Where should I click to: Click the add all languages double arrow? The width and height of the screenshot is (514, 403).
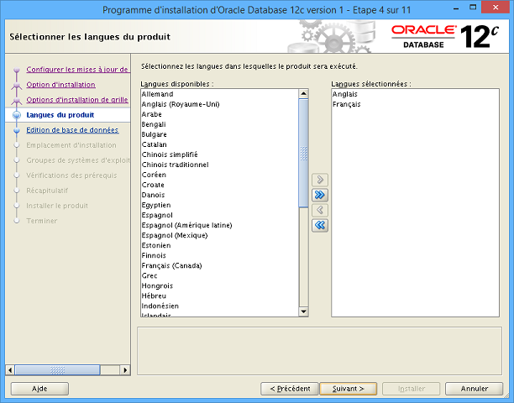(x=320, y=195)
